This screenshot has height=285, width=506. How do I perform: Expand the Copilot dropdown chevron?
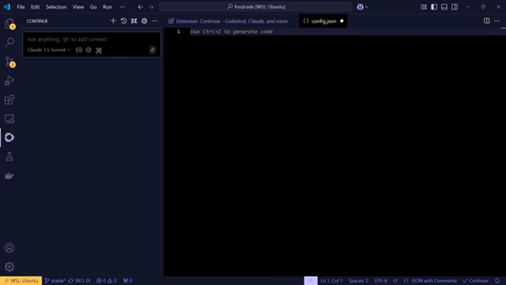coord(366,7)
